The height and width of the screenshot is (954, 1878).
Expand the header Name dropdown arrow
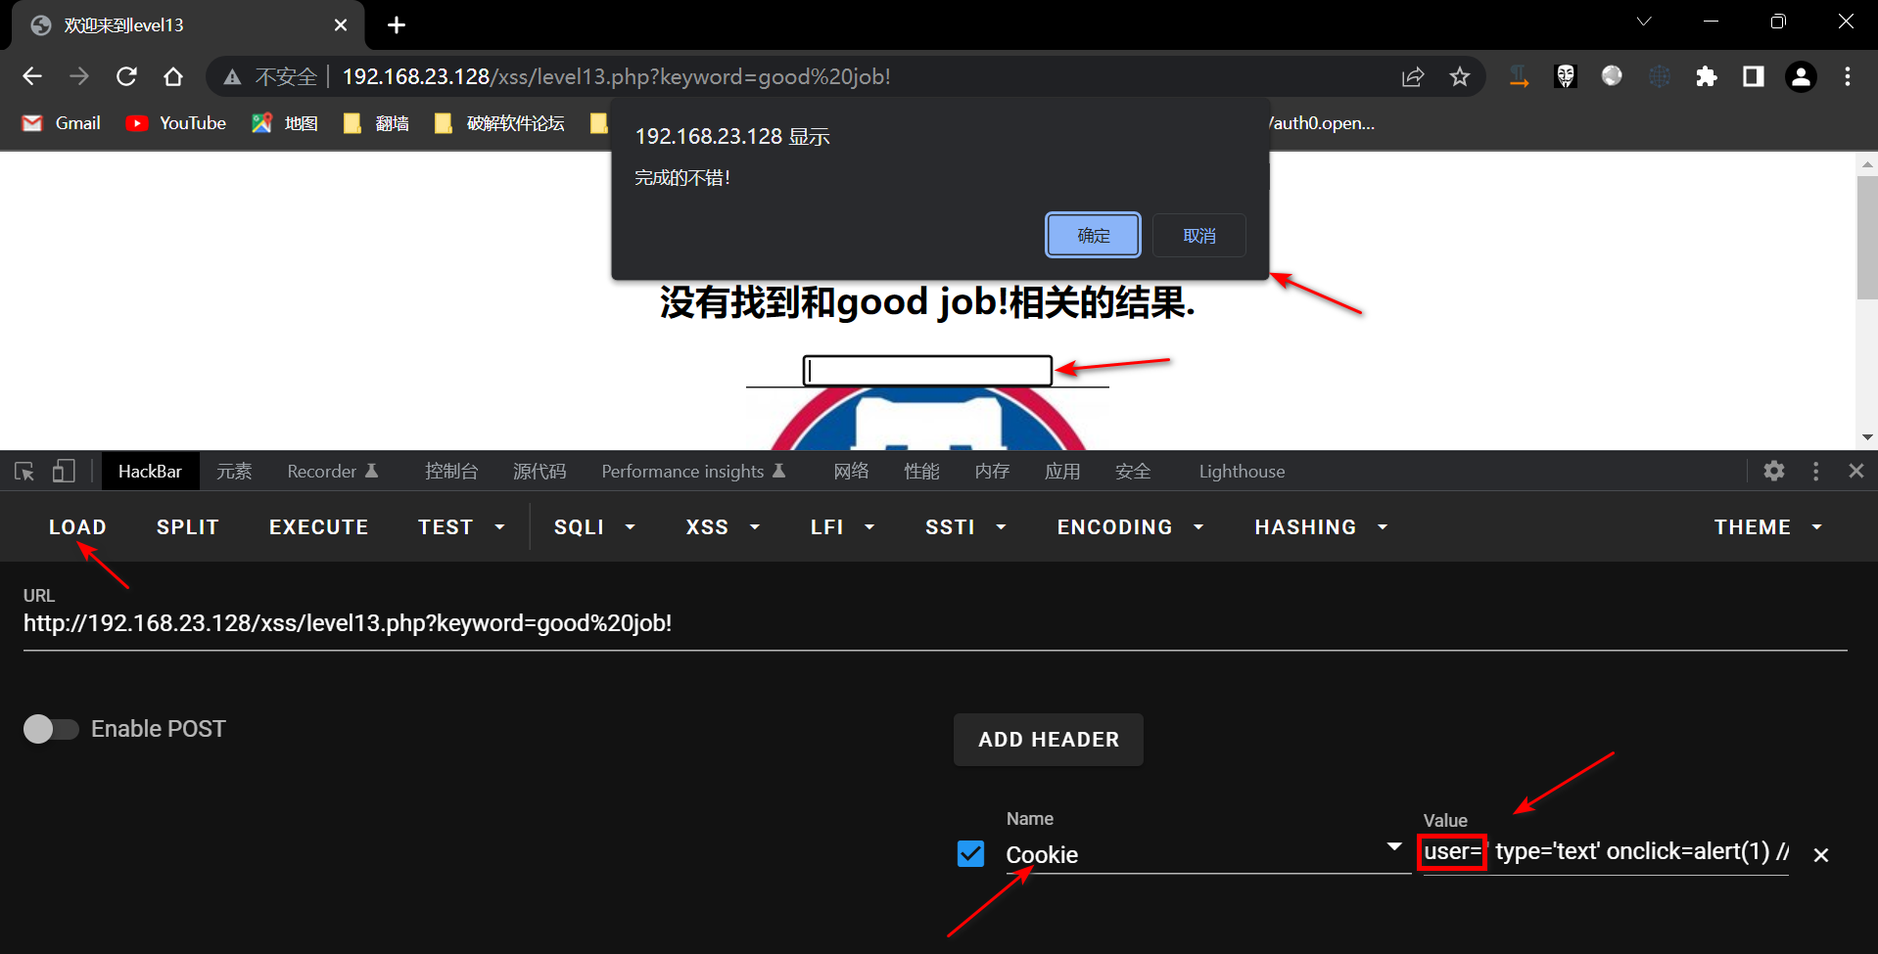[x=1394, y=847]
